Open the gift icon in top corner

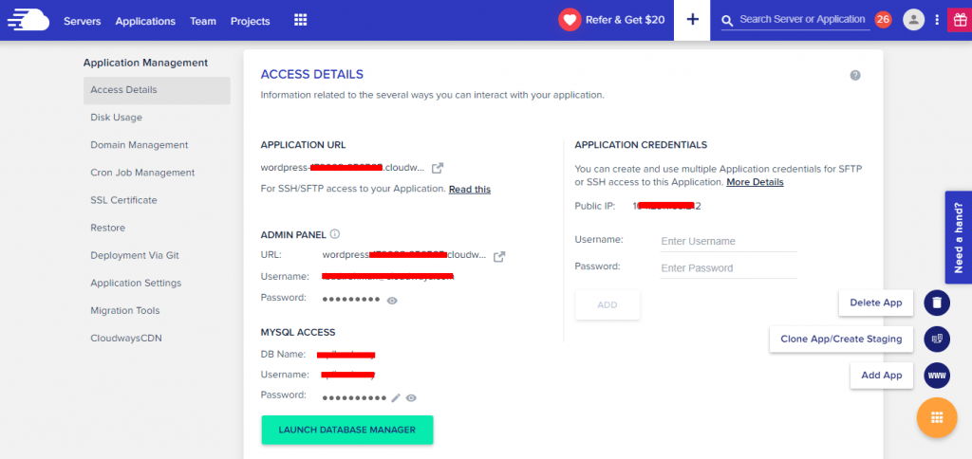[x=959, y=20]
